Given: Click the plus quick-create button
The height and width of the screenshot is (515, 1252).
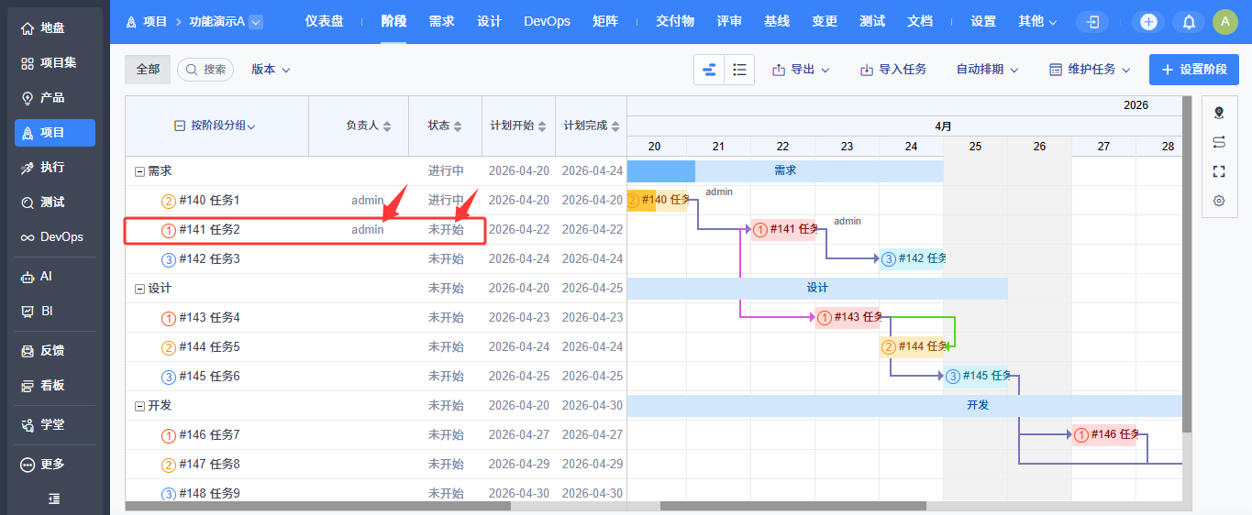Looking at the screenshot, I should 1149,22.
